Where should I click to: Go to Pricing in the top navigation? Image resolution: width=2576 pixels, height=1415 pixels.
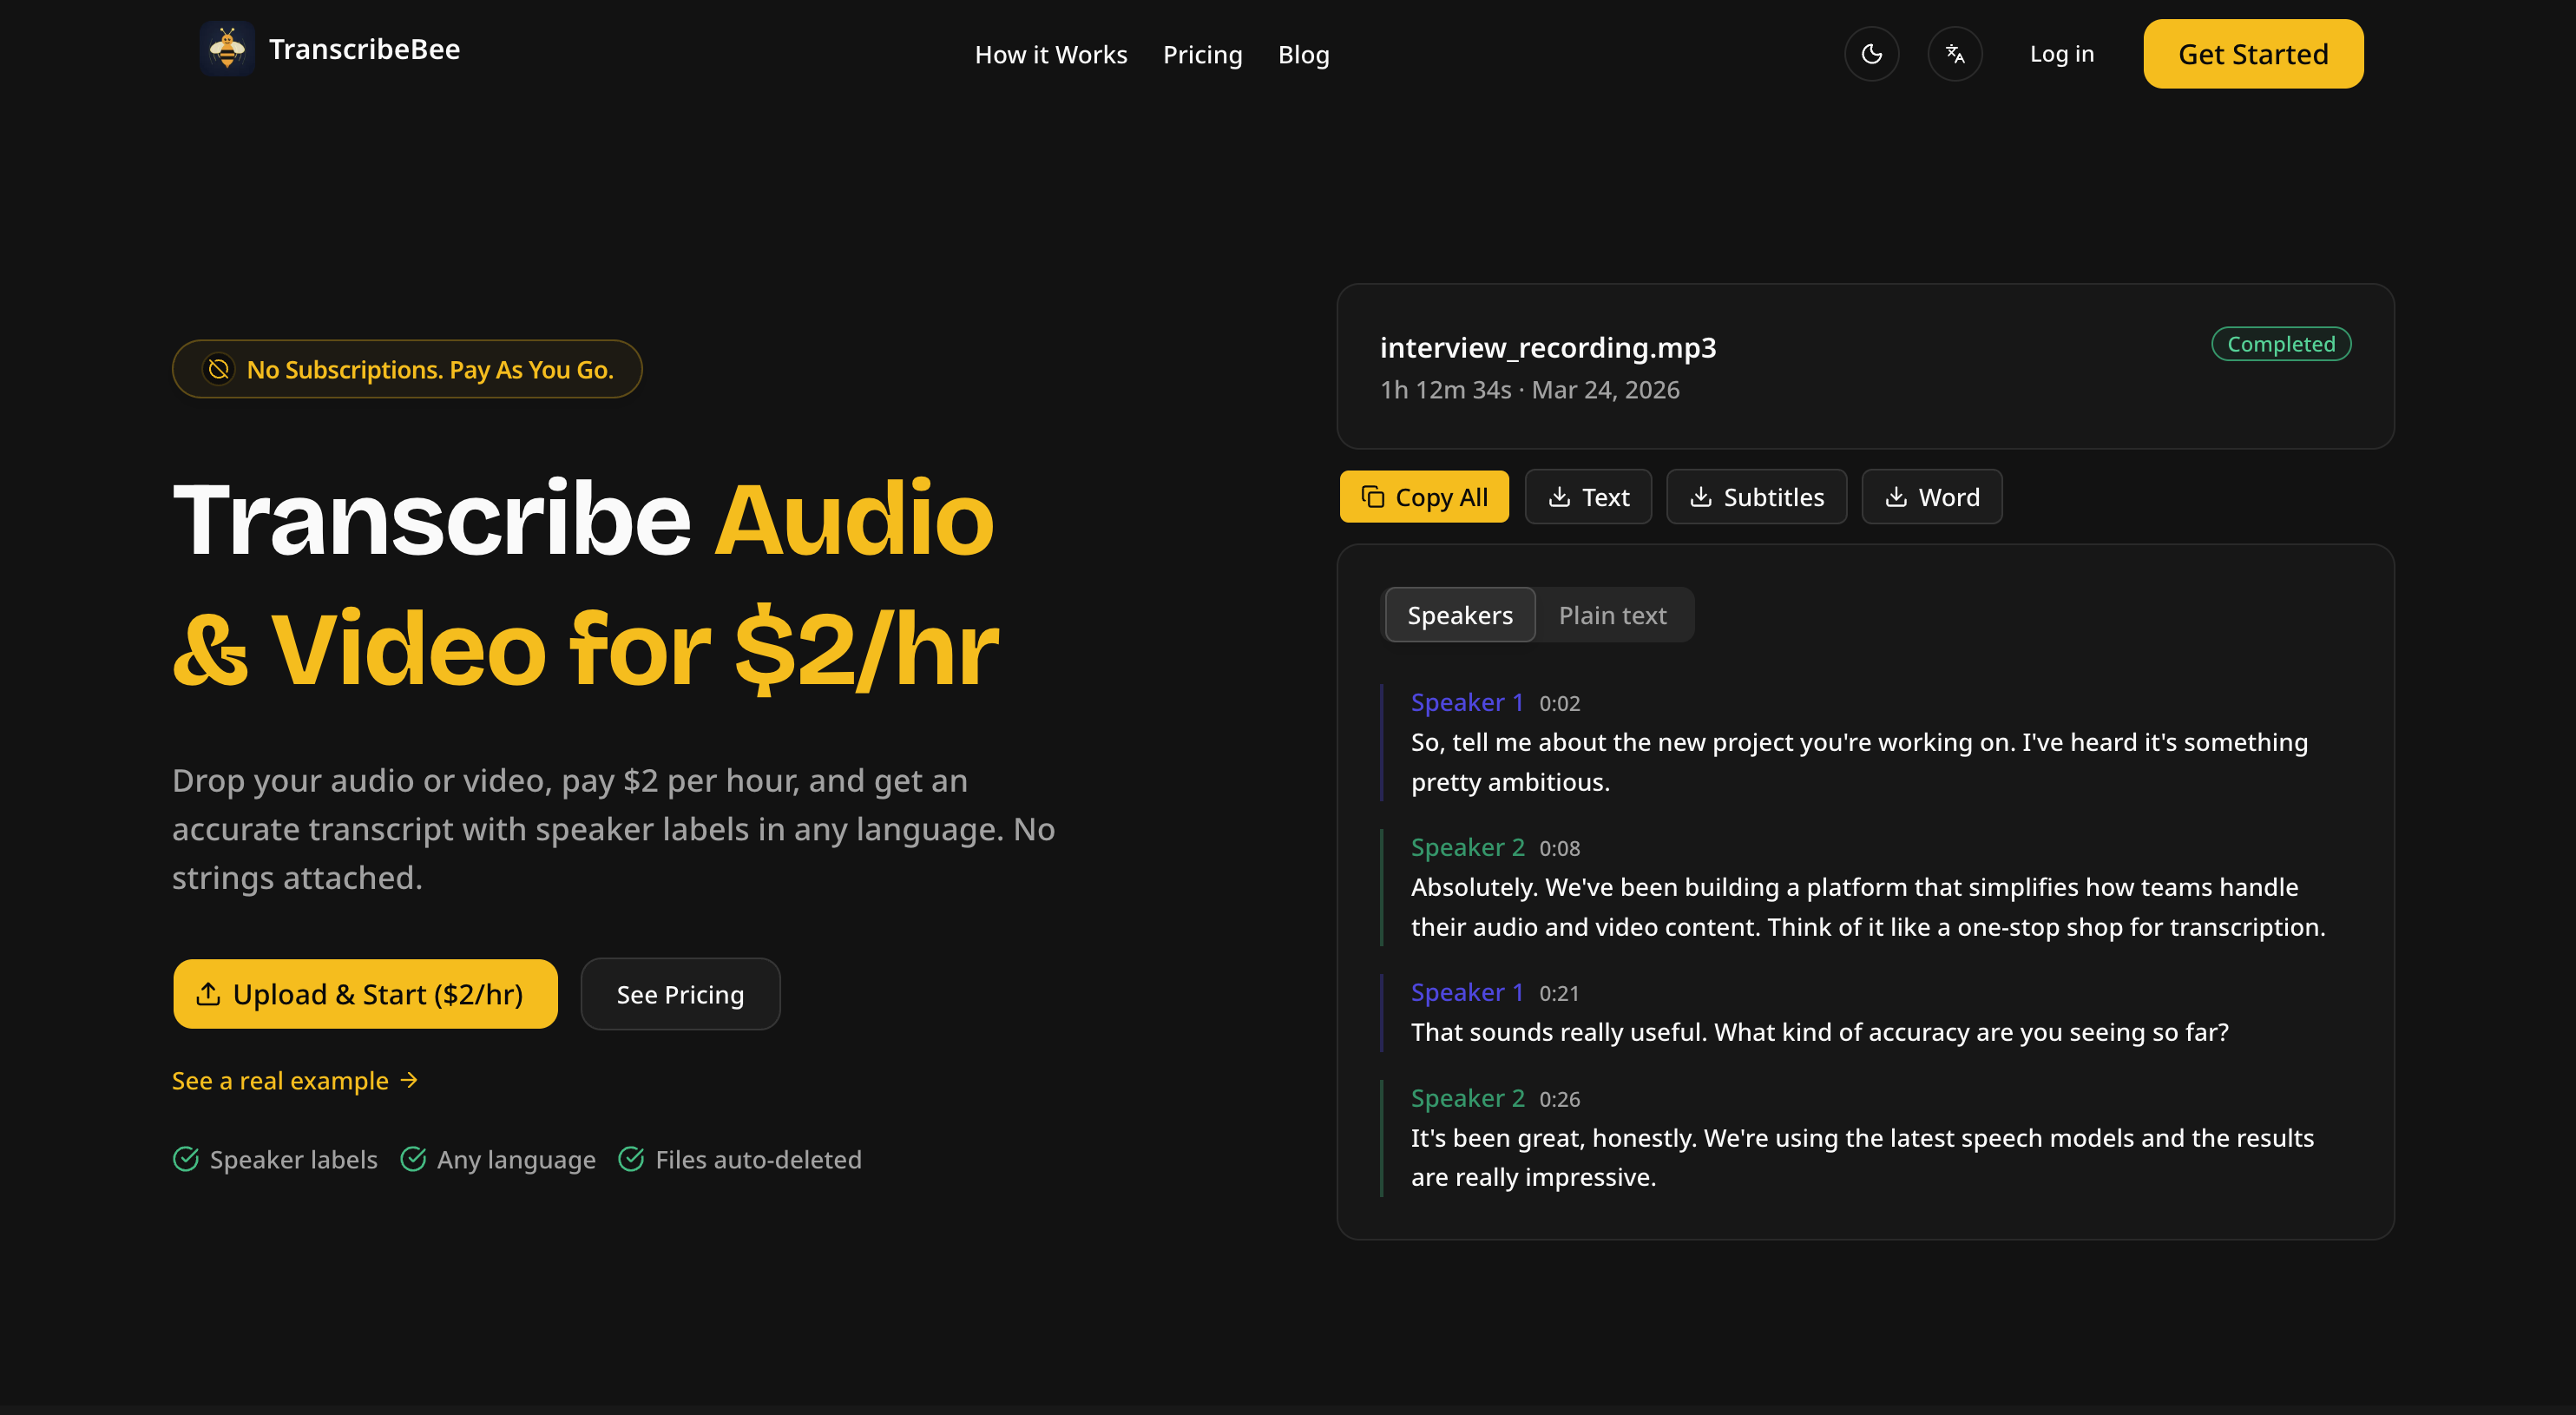[1202, 55]
